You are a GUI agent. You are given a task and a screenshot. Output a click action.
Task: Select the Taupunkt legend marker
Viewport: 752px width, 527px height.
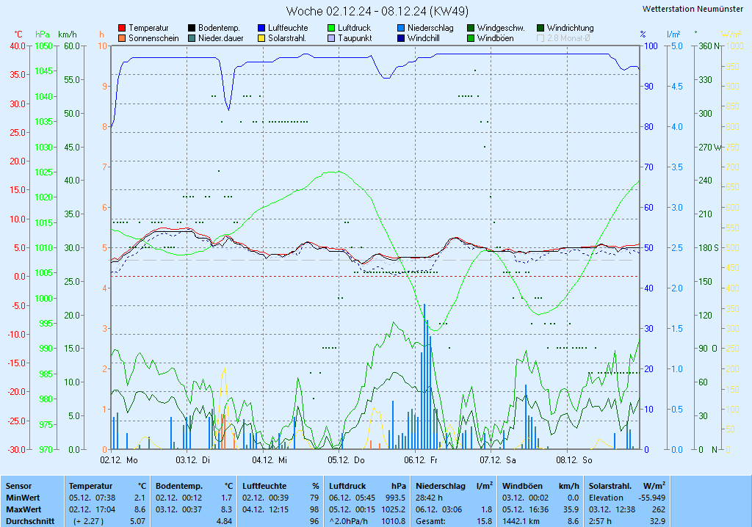[331, 38]
